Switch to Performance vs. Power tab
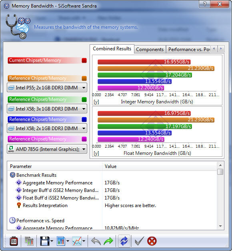Image resolution: width=232 pixels, height=251 pixels. tap(189, 49)
